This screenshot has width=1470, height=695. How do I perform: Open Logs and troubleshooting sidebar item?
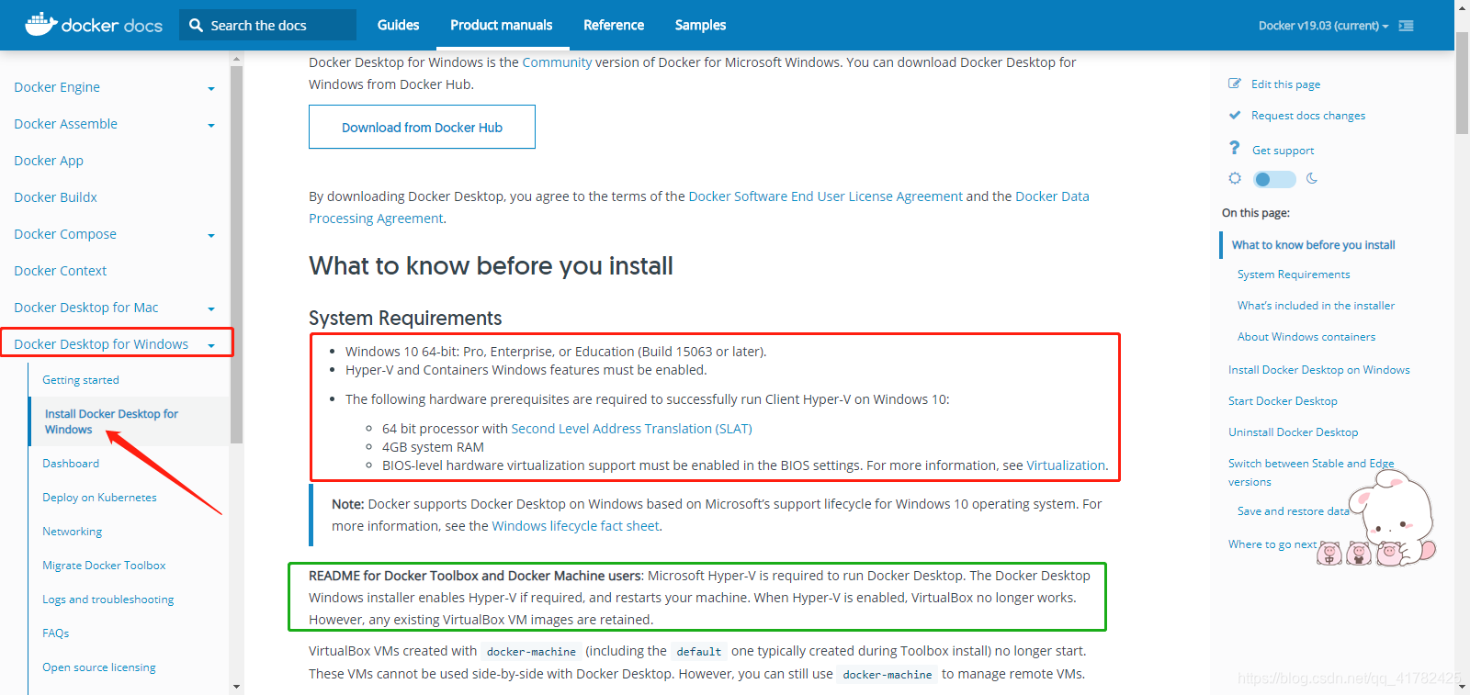tap(107, 600)
